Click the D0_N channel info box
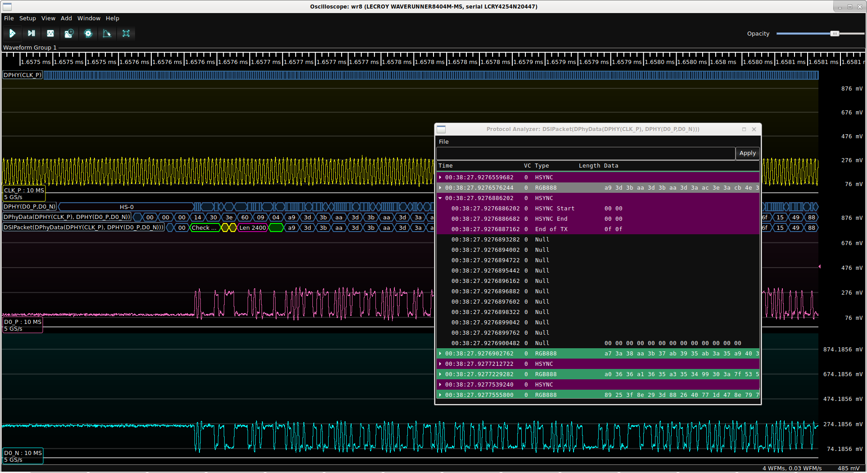 pyautogui.click(x=23, y=456)
